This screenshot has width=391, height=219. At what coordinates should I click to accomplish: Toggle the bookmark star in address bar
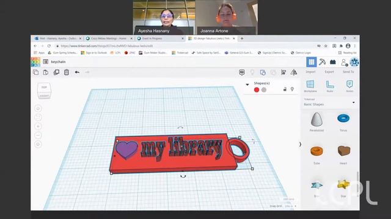point(326,46)
